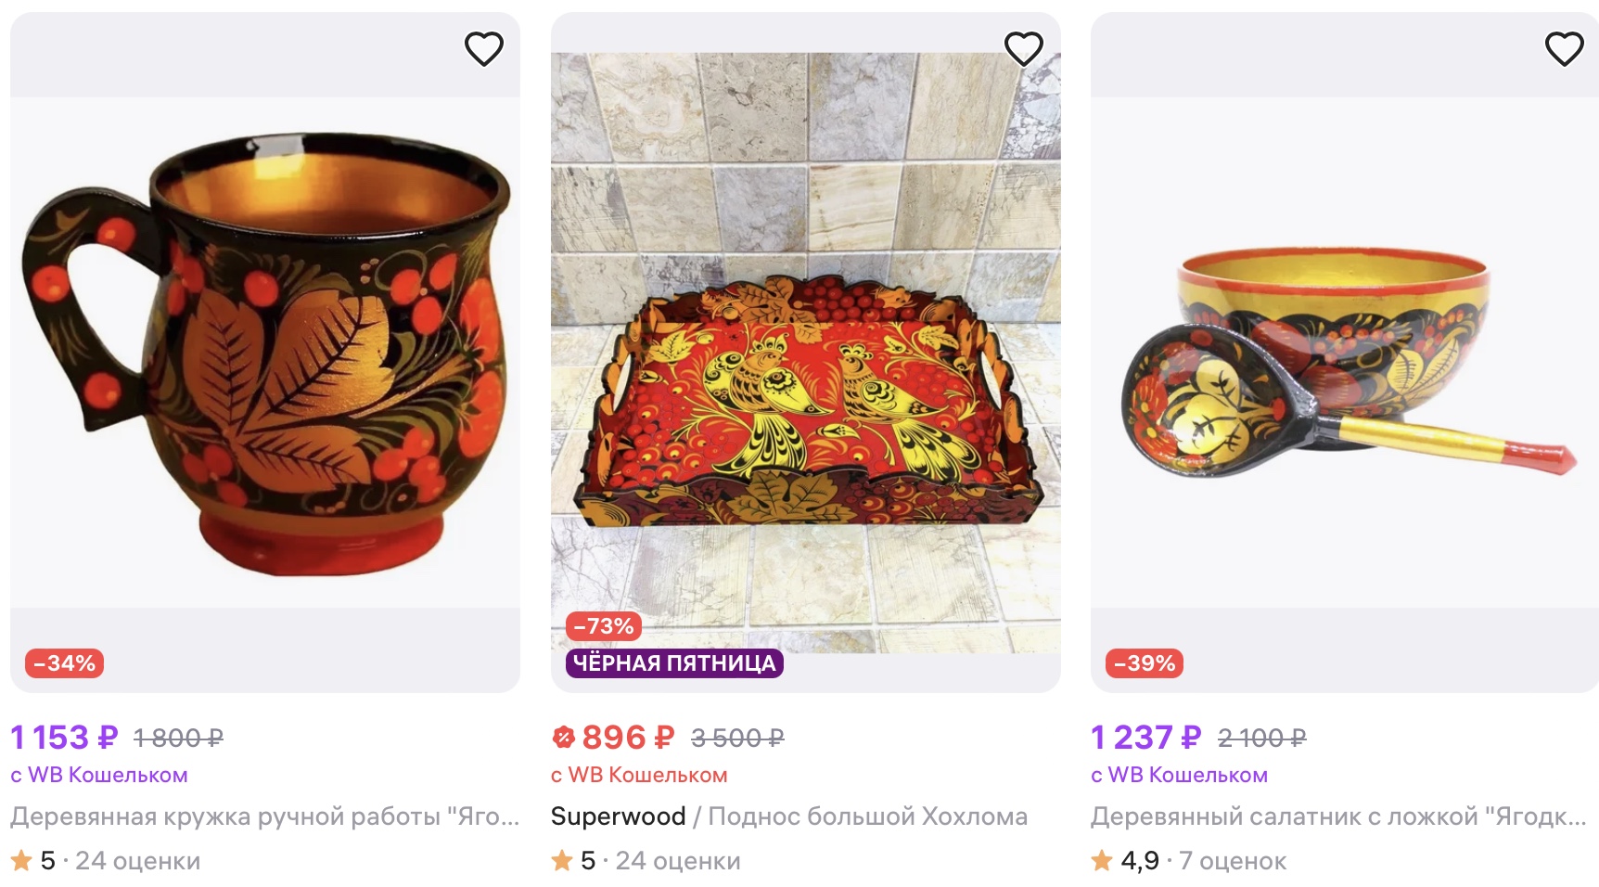Click the −39% discount badge
This screenshot has height=887, width=1599.
pyautogui.click(x=1145, y=663)
